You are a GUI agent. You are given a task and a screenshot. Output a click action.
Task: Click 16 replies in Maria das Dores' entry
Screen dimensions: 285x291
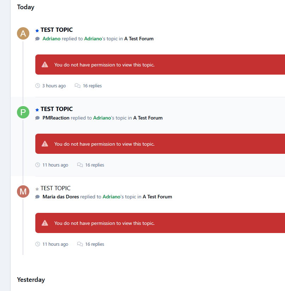(95, 244)
